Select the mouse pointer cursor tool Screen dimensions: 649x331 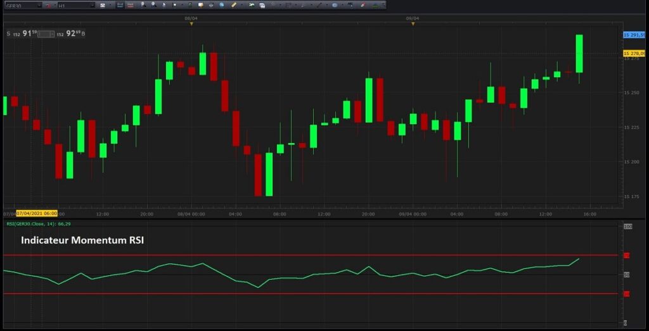164,5
